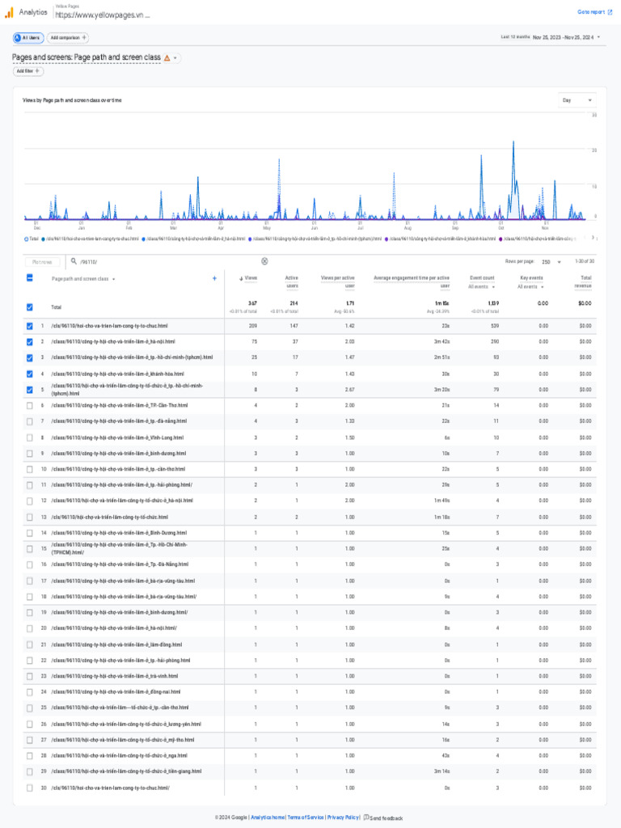Uncheck row 2 hà-nội.html checkbox
This screenshot has height=828, width=621.
pyautogui.click(x=30, y=342)
